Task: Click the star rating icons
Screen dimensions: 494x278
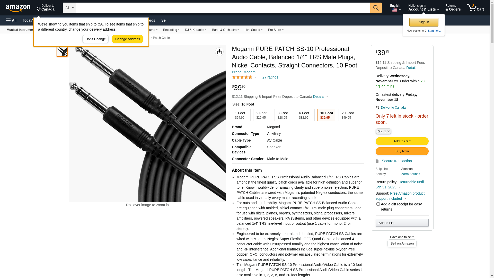Action: click(242, 77)
